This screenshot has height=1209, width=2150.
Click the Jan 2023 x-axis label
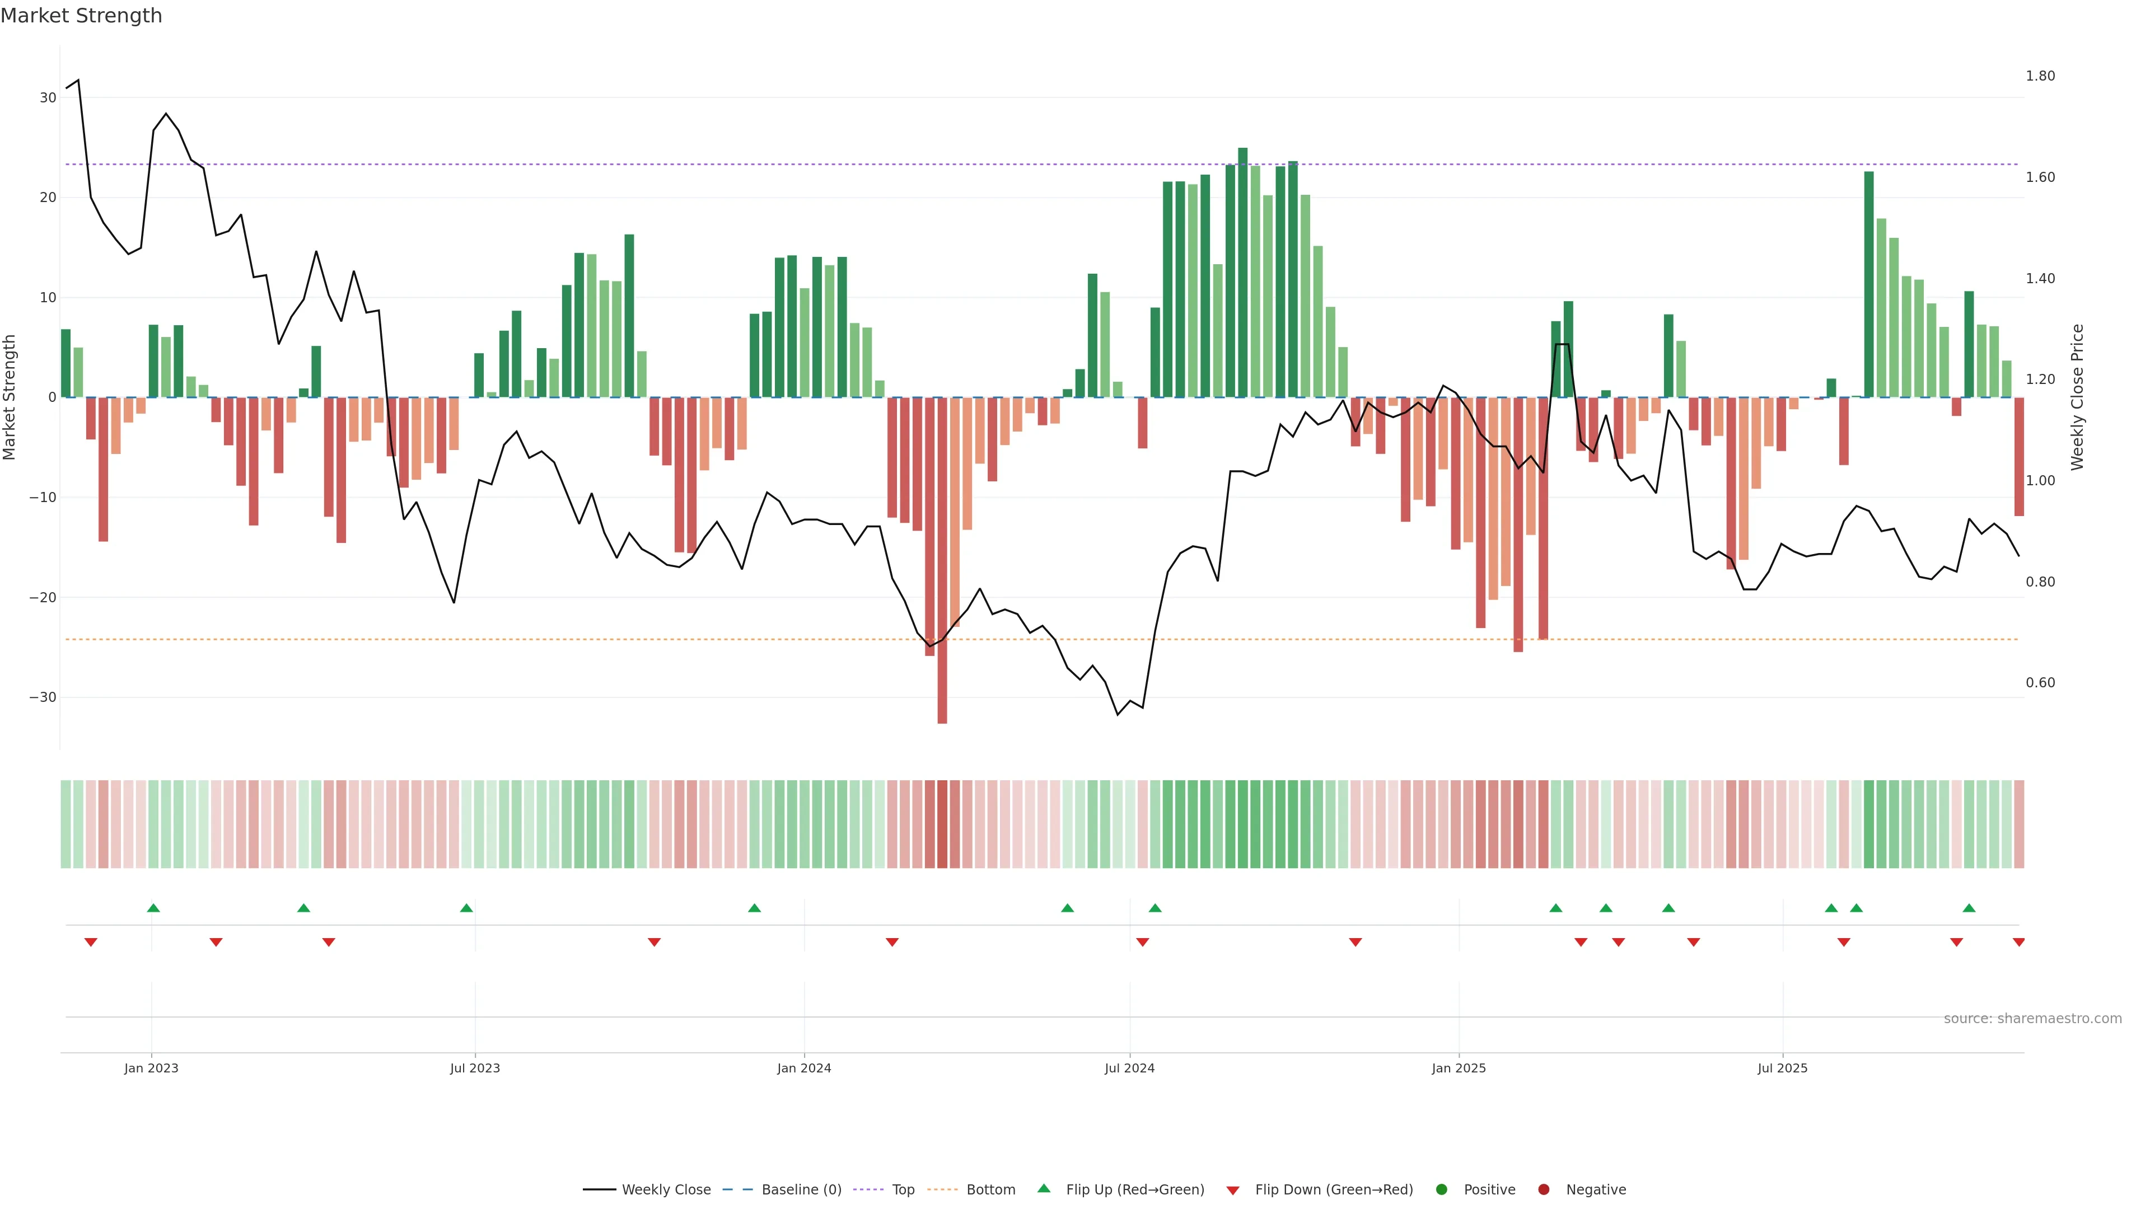(x=151, y=1068)
